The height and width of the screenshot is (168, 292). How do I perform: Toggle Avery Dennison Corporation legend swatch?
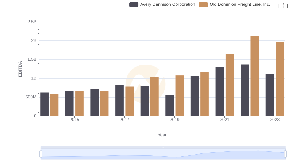click(134, 4)
